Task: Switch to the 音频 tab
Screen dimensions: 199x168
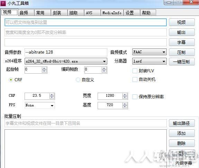Action: [x=26, y=13]
